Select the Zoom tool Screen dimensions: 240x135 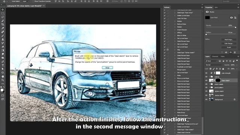(3, 80)
